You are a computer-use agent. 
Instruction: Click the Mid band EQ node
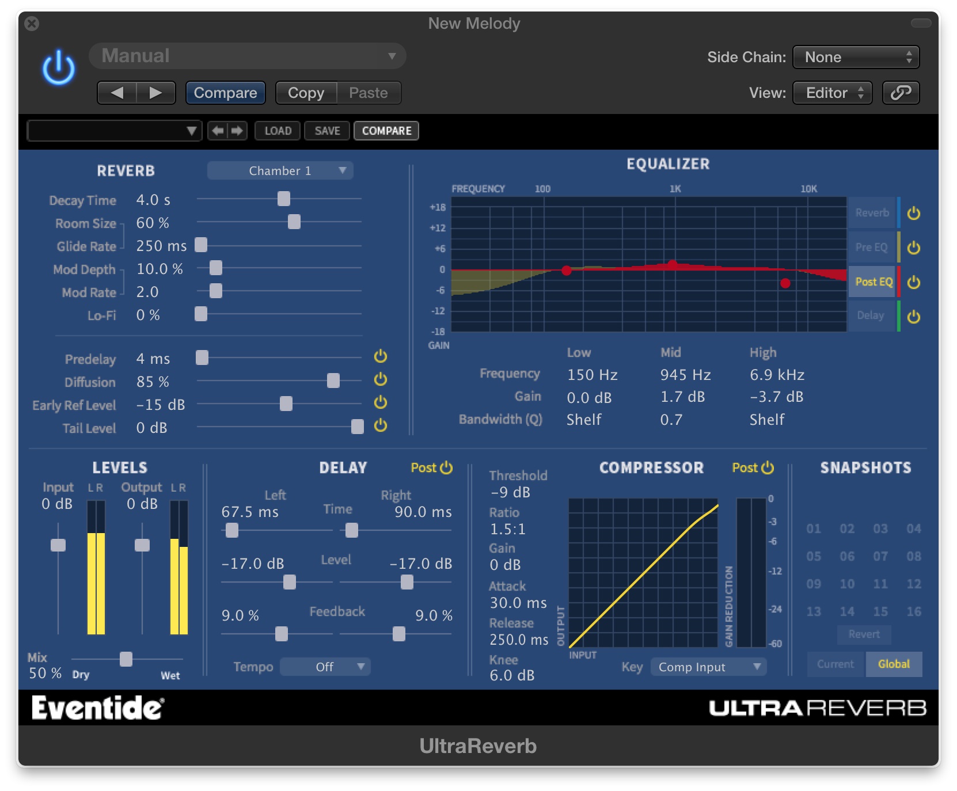point(672,264)
